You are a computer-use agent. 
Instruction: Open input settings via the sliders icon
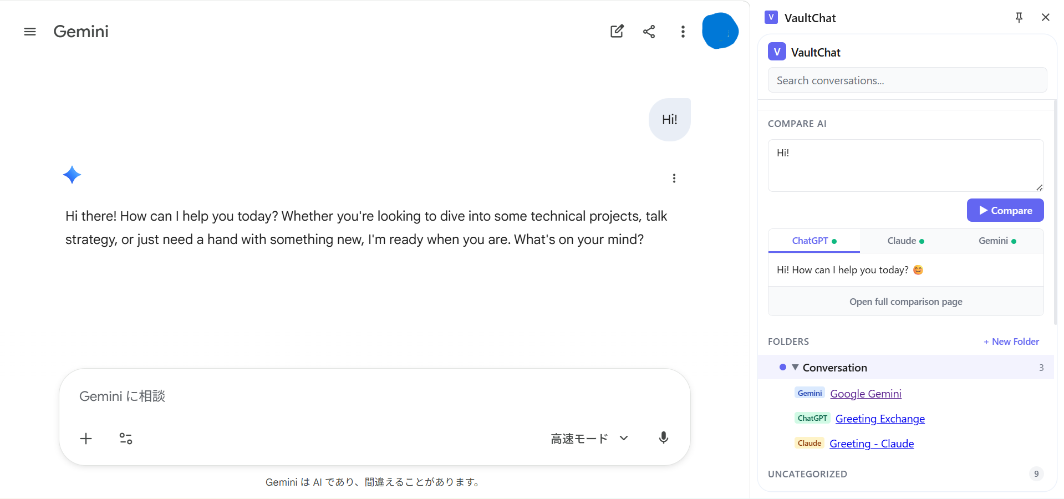click(125, 438)
